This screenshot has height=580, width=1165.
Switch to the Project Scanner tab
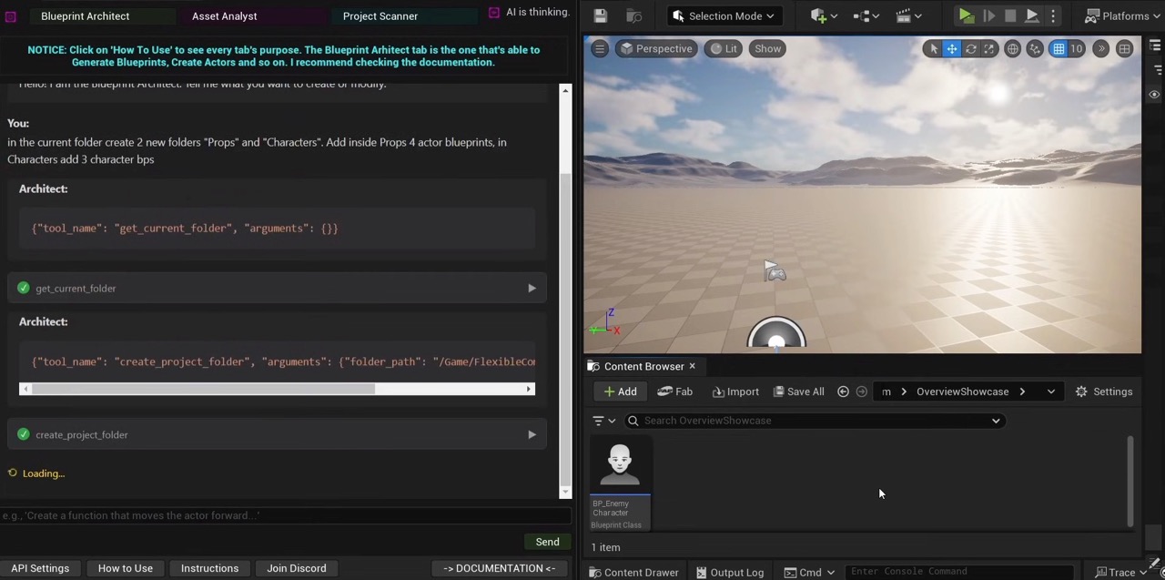point(380,16)
